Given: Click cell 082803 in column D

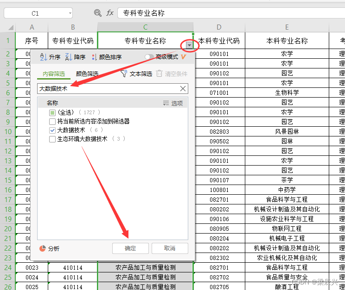Looking at the screenshot, I should (x=219, y=131).
